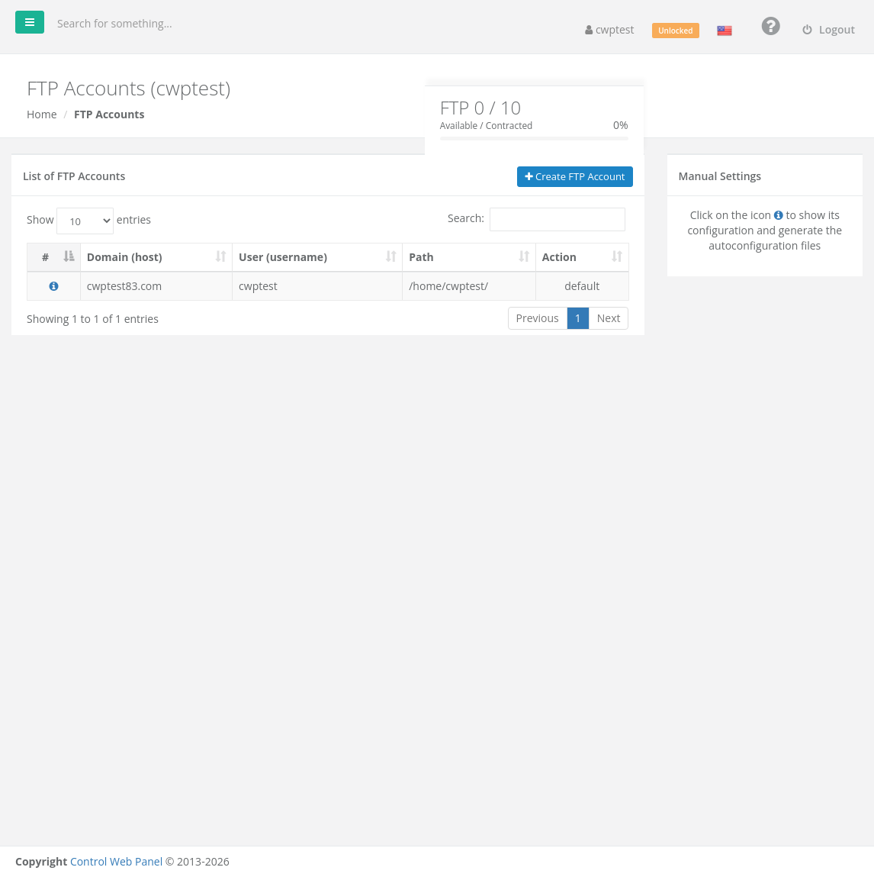
Task: Click the 'FTP 0 / 10' quota heading
Action: click(x=480, y=108)
